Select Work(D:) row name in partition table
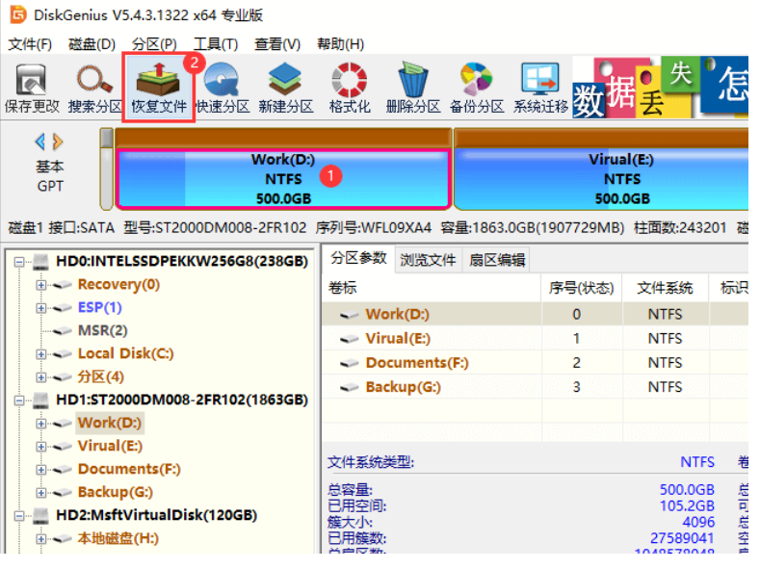 [398, 315]
